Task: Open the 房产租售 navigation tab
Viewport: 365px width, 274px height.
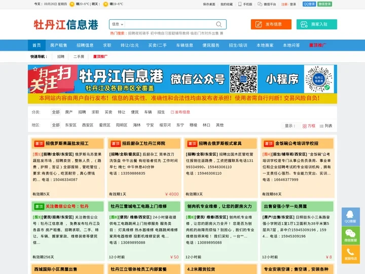Action: coord(58,45)
